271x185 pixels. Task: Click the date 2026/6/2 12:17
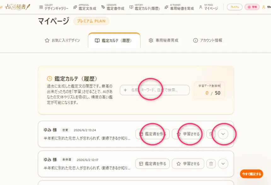coord(88,160)
